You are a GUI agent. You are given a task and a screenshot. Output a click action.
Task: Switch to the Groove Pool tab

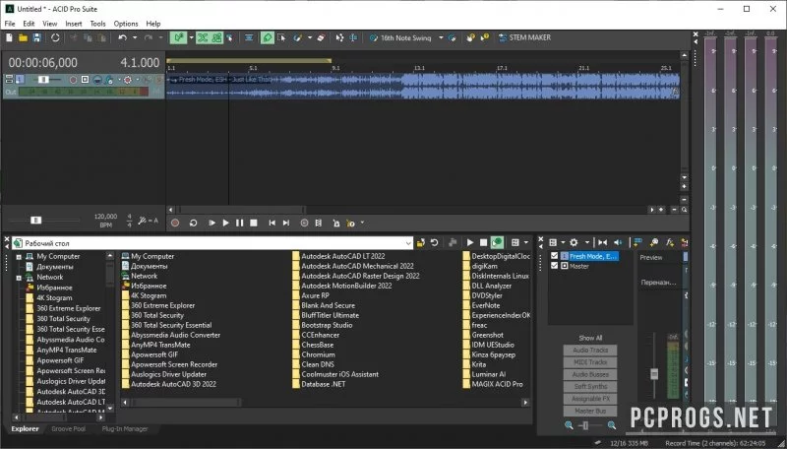[68, 429]
